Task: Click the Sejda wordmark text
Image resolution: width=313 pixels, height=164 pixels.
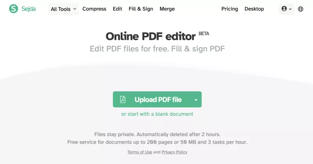Action: tap(29, 9)
